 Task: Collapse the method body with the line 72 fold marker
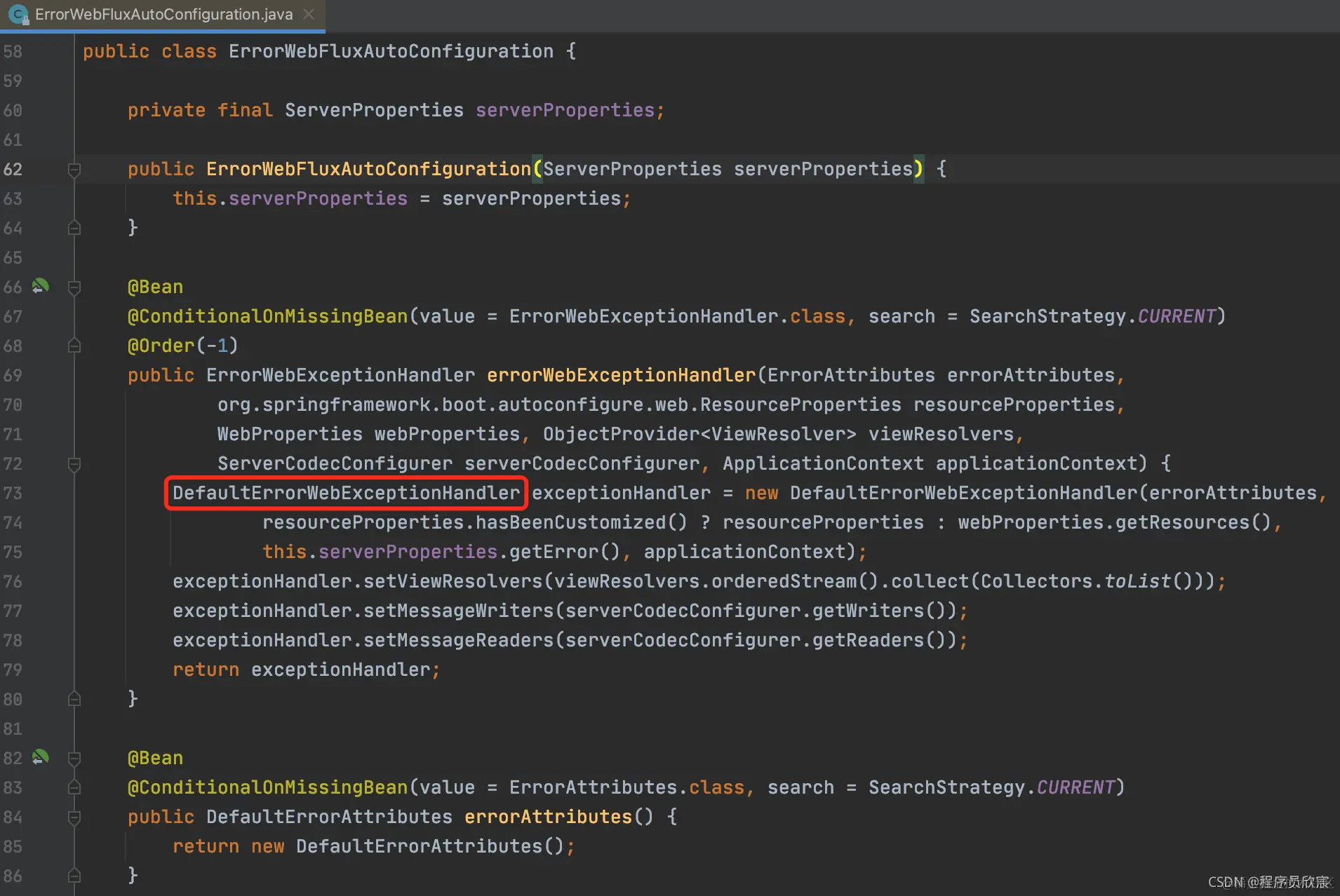74,463
